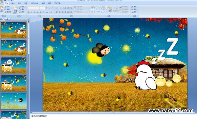Click Decrease Indent icon
The width and height of the screenshot is (197, 119).
[x=65, y=8]
